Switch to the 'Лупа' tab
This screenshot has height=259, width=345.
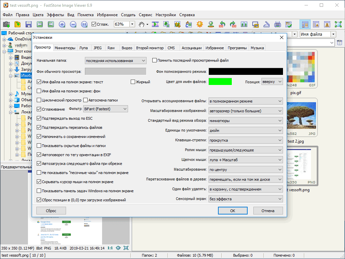point(84,48)
